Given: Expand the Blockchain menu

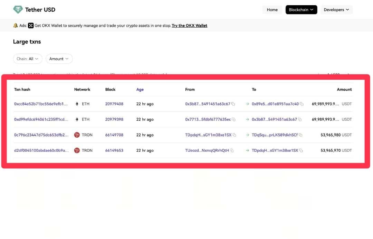Looking at the screenshot, I should (x=301, y=10).
